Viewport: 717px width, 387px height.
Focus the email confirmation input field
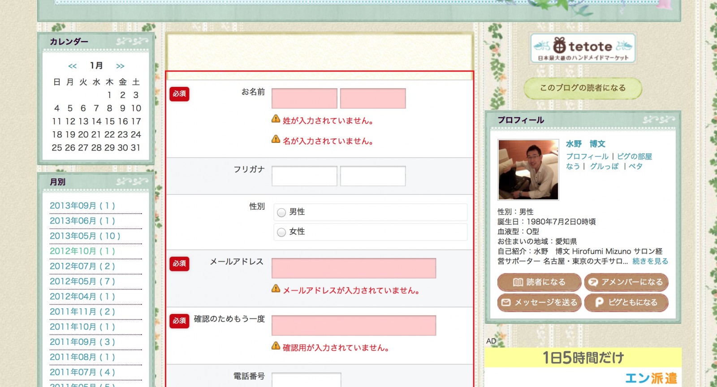pos(354,326)
